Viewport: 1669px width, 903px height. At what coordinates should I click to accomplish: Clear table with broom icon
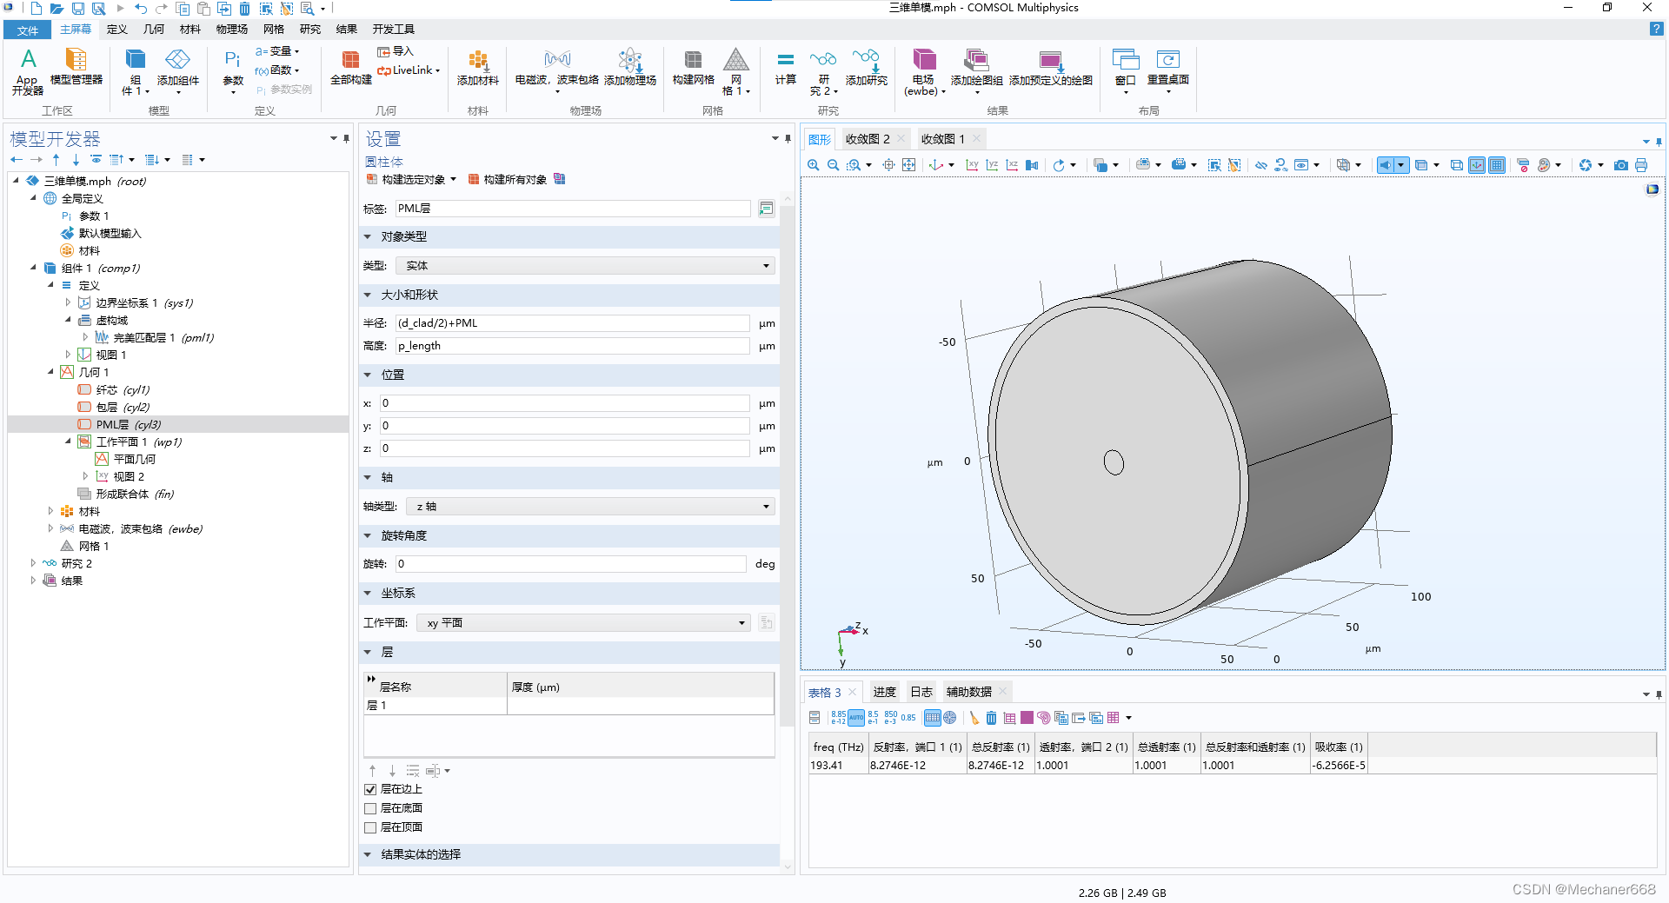pos(974,718)
